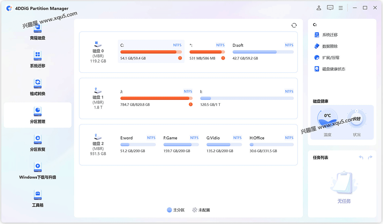Image resolution: width=383 pixels, height=224 pixels.
Task: Click the 数据擦除 text link
Action: click(x=330, y=46)
